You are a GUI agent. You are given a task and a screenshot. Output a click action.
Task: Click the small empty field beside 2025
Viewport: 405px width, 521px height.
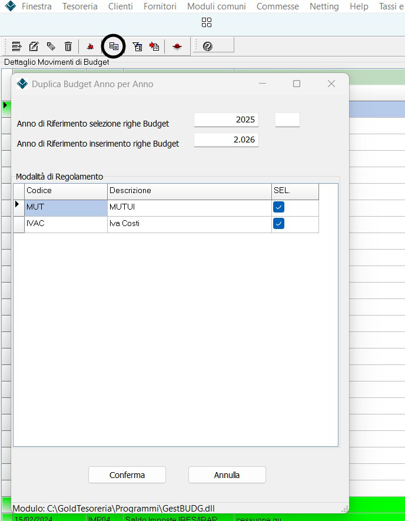pyautogui.click(x=287, y=120)
